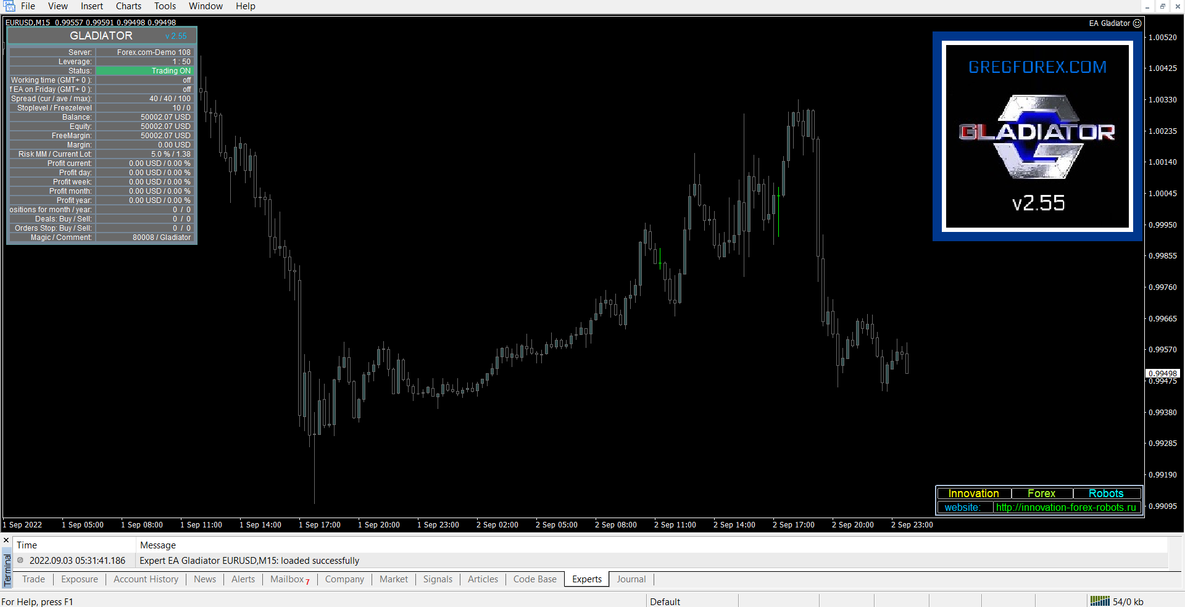Click the current price marker 0.99498 on price scale
This screenshot has height=607, width=1185.
1163,373
